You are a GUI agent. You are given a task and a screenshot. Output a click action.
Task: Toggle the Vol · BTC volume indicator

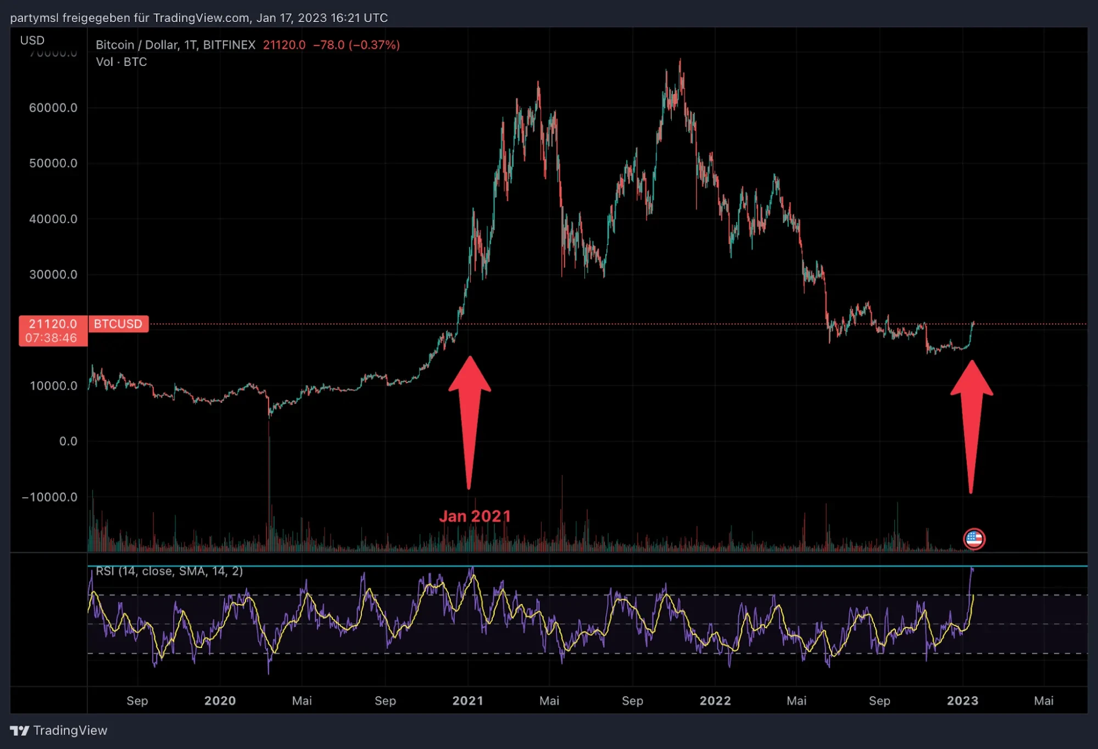point(121,62)
